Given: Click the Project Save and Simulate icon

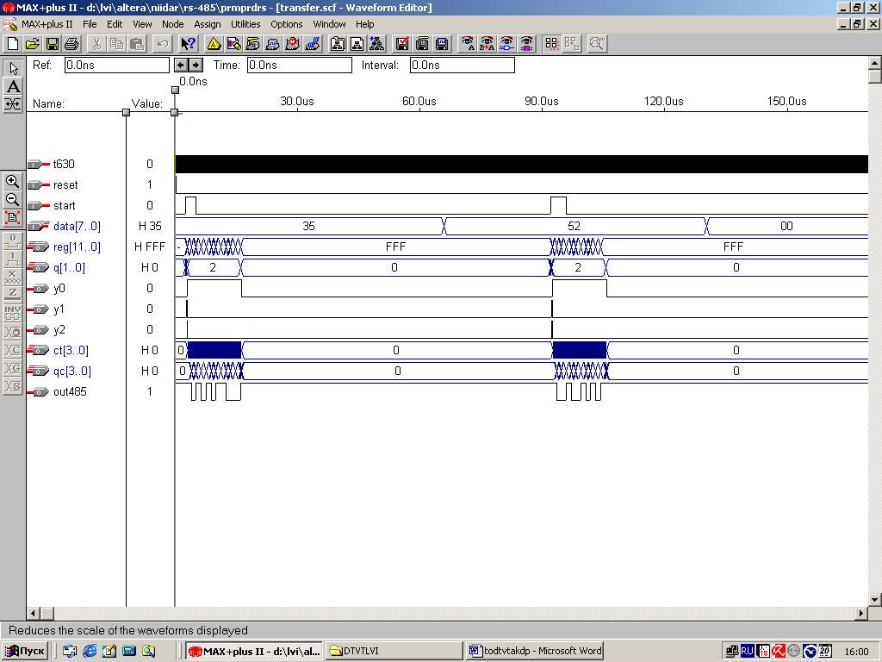Looking at the screenshot, I should [x=441, y=44].
